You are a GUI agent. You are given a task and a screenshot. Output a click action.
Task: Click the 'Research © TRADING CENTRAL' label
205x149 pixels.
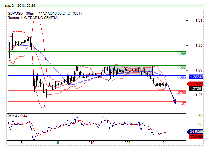tap(34, 18)
